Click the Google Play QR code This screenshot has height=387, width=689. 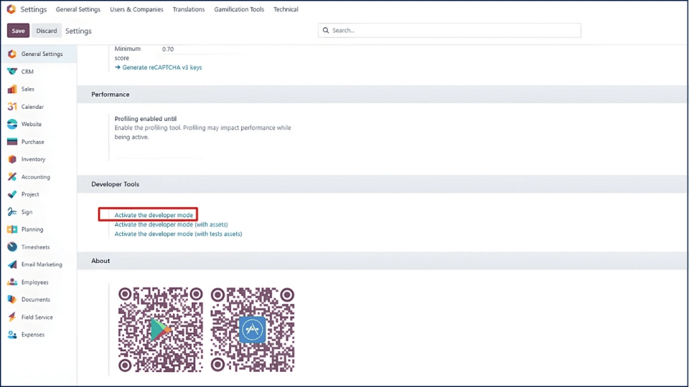[160, 330]
